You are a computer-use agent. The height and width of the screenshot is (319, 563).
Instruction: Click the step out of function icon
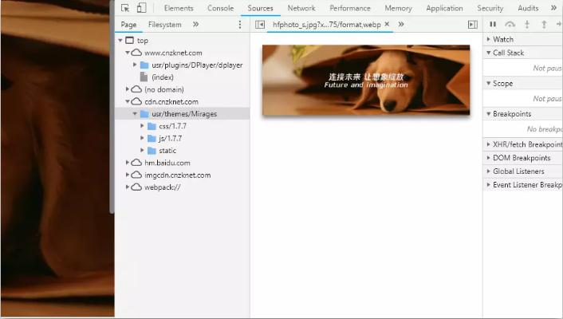pos(544,25)
